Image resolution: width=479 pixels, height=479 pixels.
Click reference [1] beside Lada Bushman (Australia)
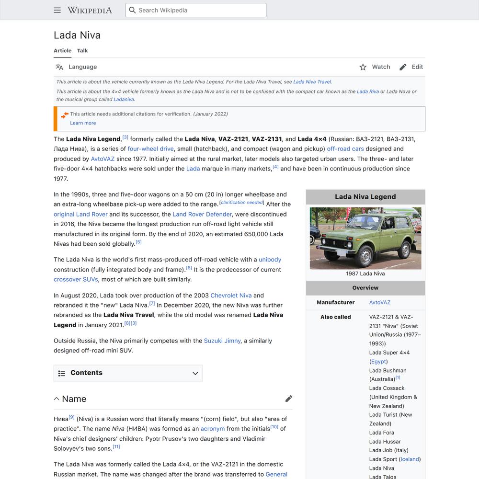(398, 377)
